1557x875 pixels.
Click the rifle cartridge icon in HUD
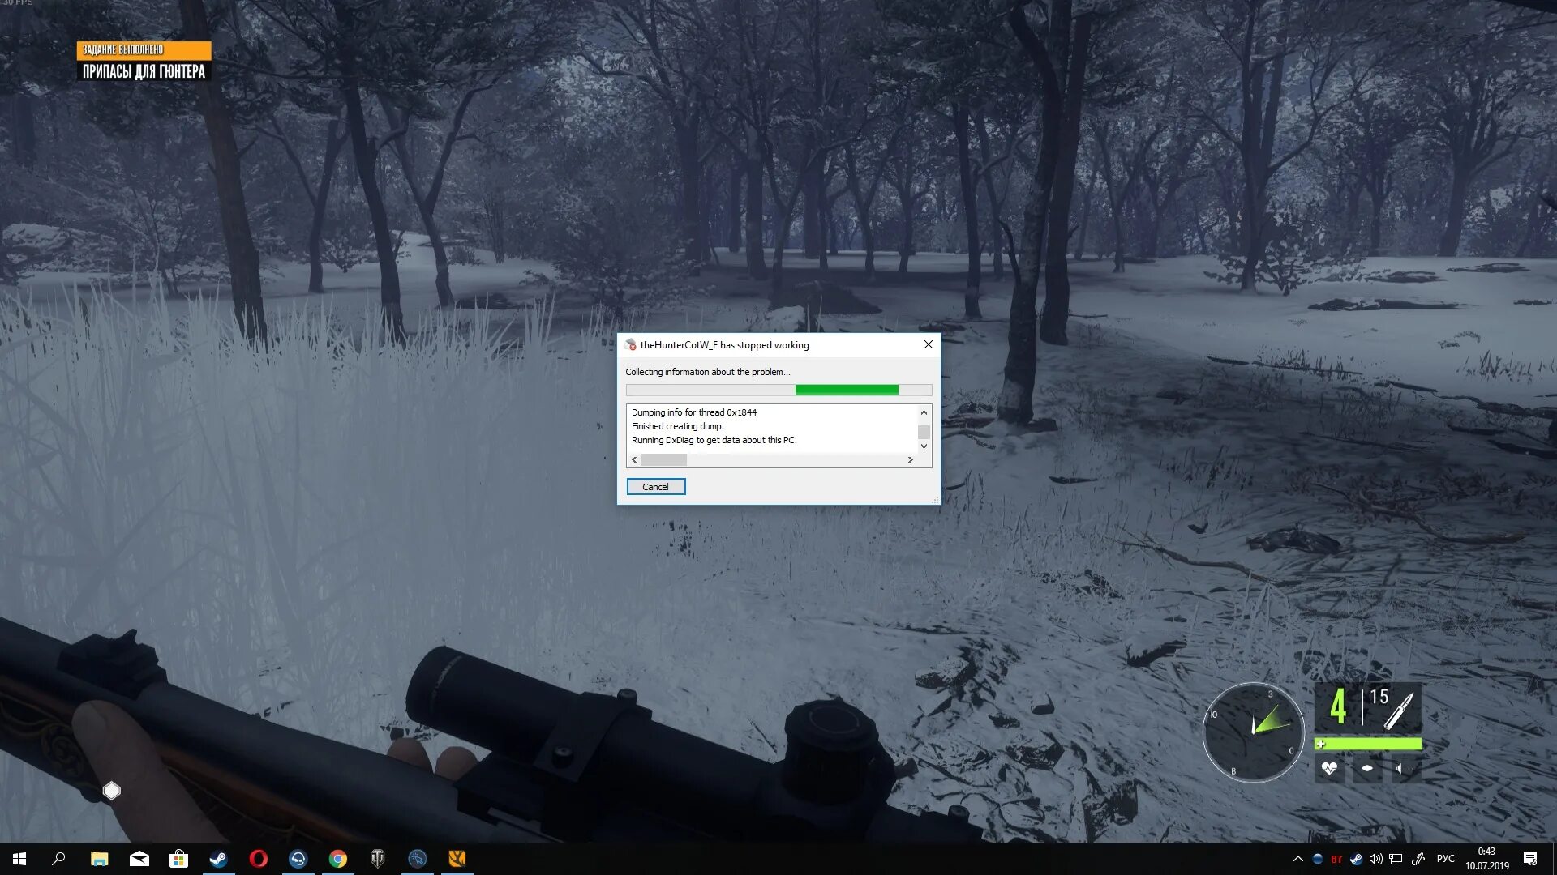click(x=1399, y=711)
